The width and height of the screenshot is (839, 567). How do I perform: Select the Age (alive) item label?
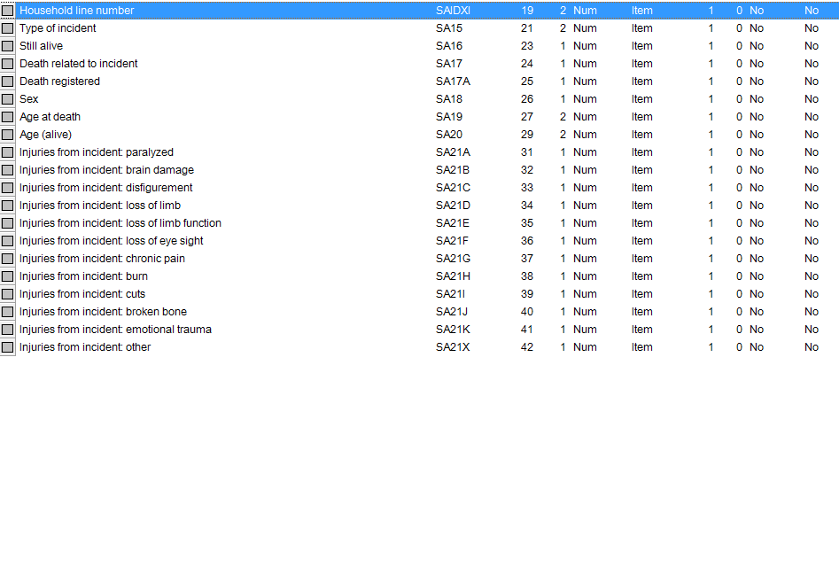point(45,135)
